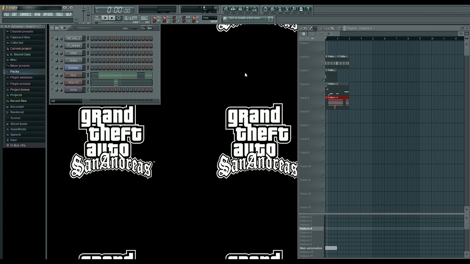
Task: Mute Track 2 in the Playlist
Action: coord(323,66)
